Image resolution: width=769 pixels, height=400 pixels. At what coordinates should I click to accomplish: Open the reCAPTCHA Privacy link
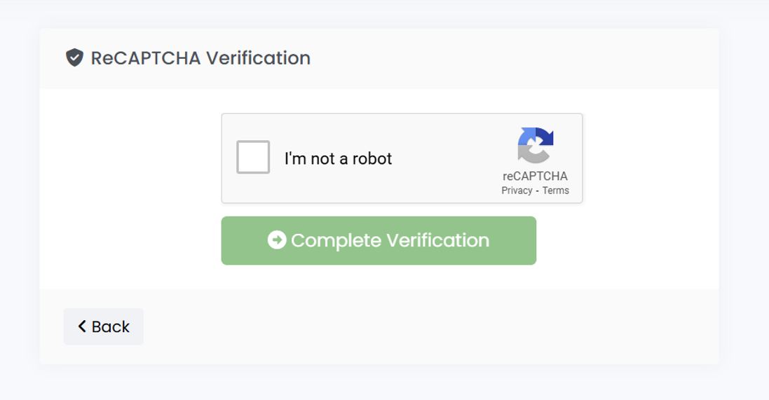pyautogui.click(x=517, y=191)
